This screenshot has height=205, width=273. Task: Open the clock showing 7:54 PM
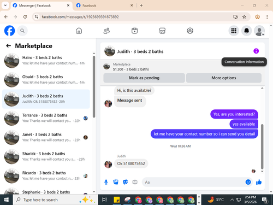[x=250, y=200]
